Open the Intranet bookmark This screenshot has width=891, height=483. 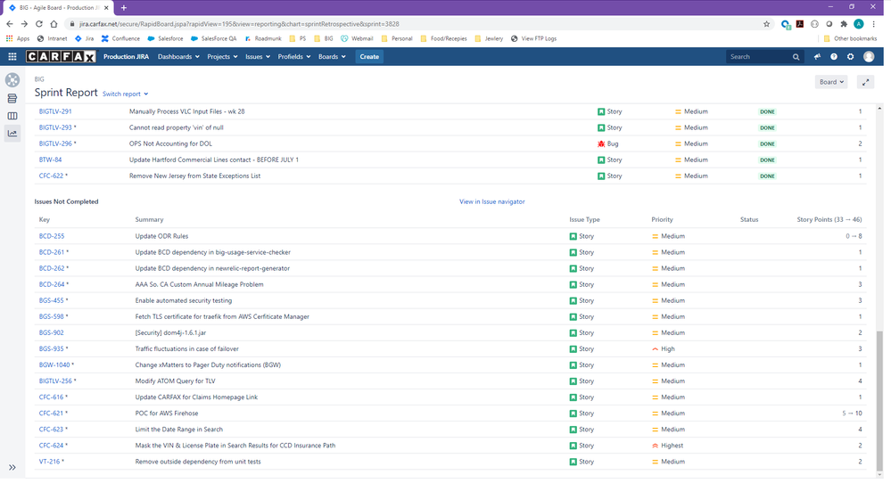(52, 38)
